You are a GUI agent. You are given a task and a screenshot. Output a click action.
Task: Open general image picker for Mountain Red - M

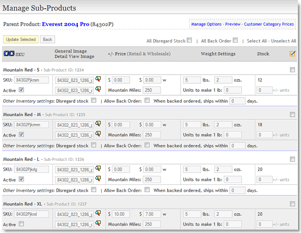(98, 124)
